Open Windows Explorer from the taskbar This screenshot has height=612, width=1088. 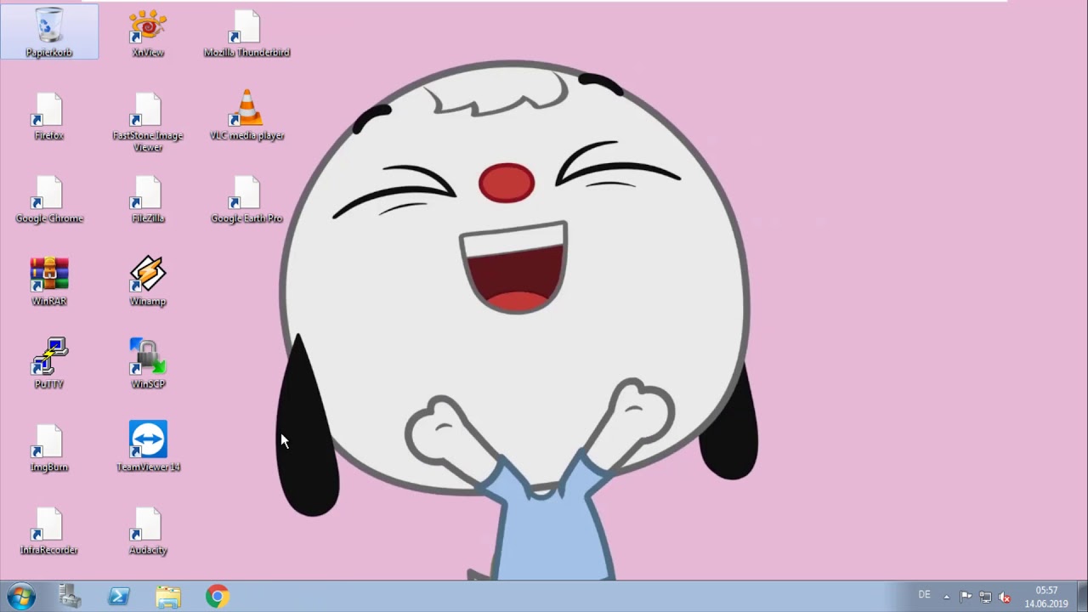click(x=168, y=597)
